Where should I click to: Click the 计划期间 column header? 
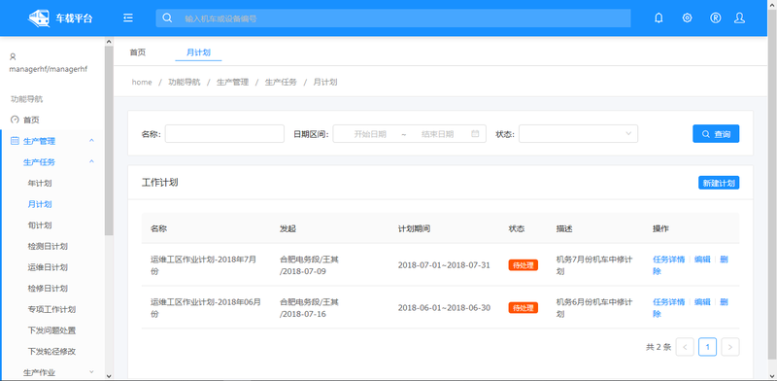coord(414,228)
